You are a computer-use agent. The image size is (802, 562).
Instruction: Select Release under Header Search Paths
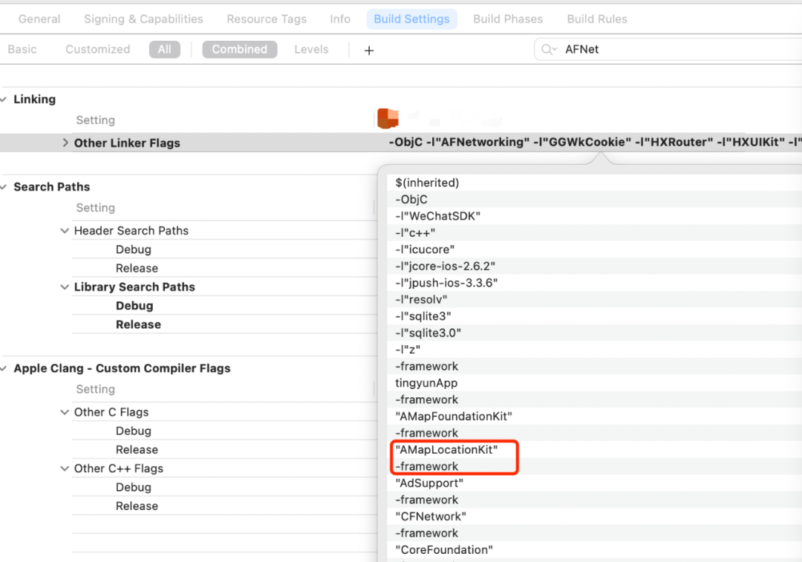(137, 269)
